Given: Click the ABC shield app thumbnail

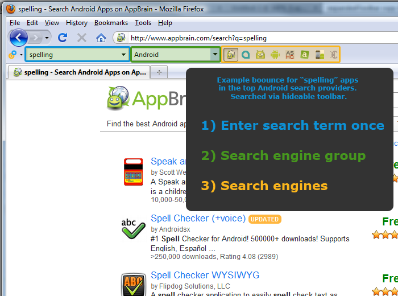Looking at the screenshot, I should tap(133, 285).
